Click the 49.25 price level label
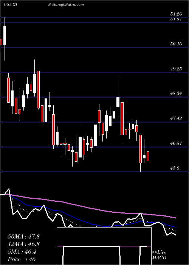This screenshot has width=189, height=265. tap(176, 69)
